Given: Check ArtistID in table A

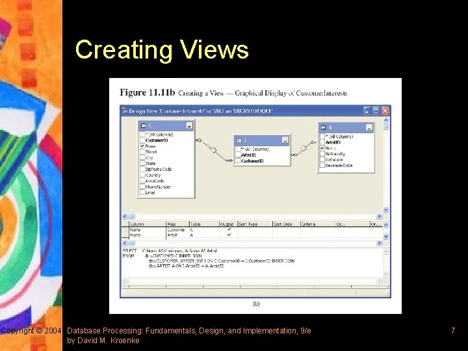Looking at the screenshot, I should tap(322, 142).
